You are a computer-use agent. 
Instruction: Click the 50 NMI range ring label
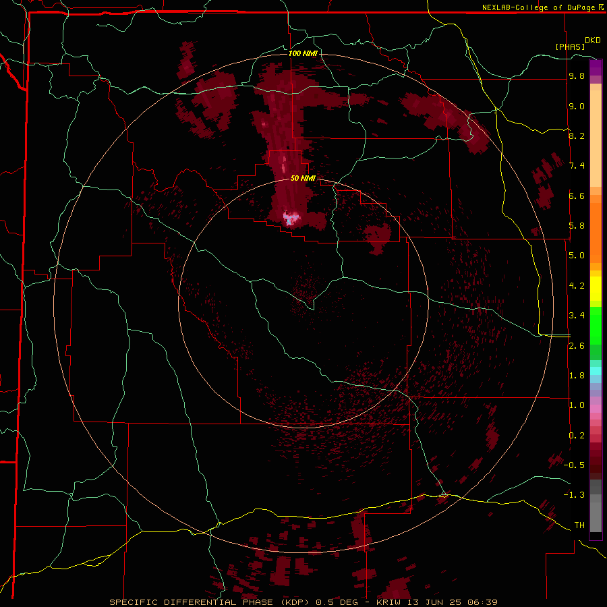[303, 178]
